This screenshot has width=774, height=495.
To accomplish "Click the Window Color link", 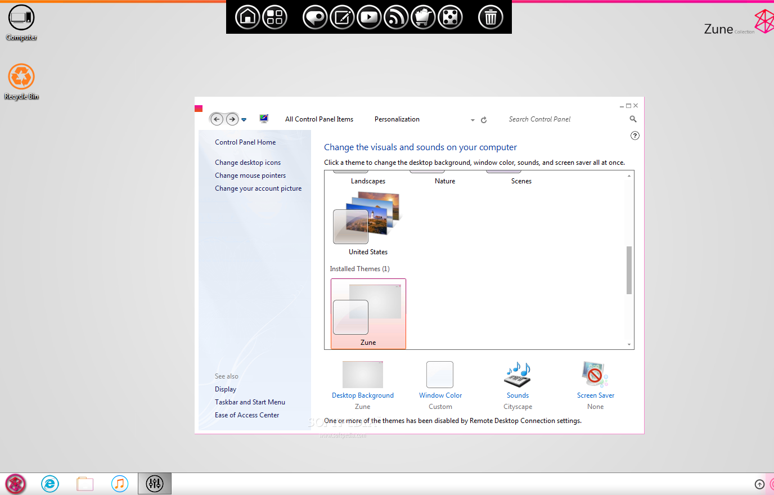I will coord(440,395).
